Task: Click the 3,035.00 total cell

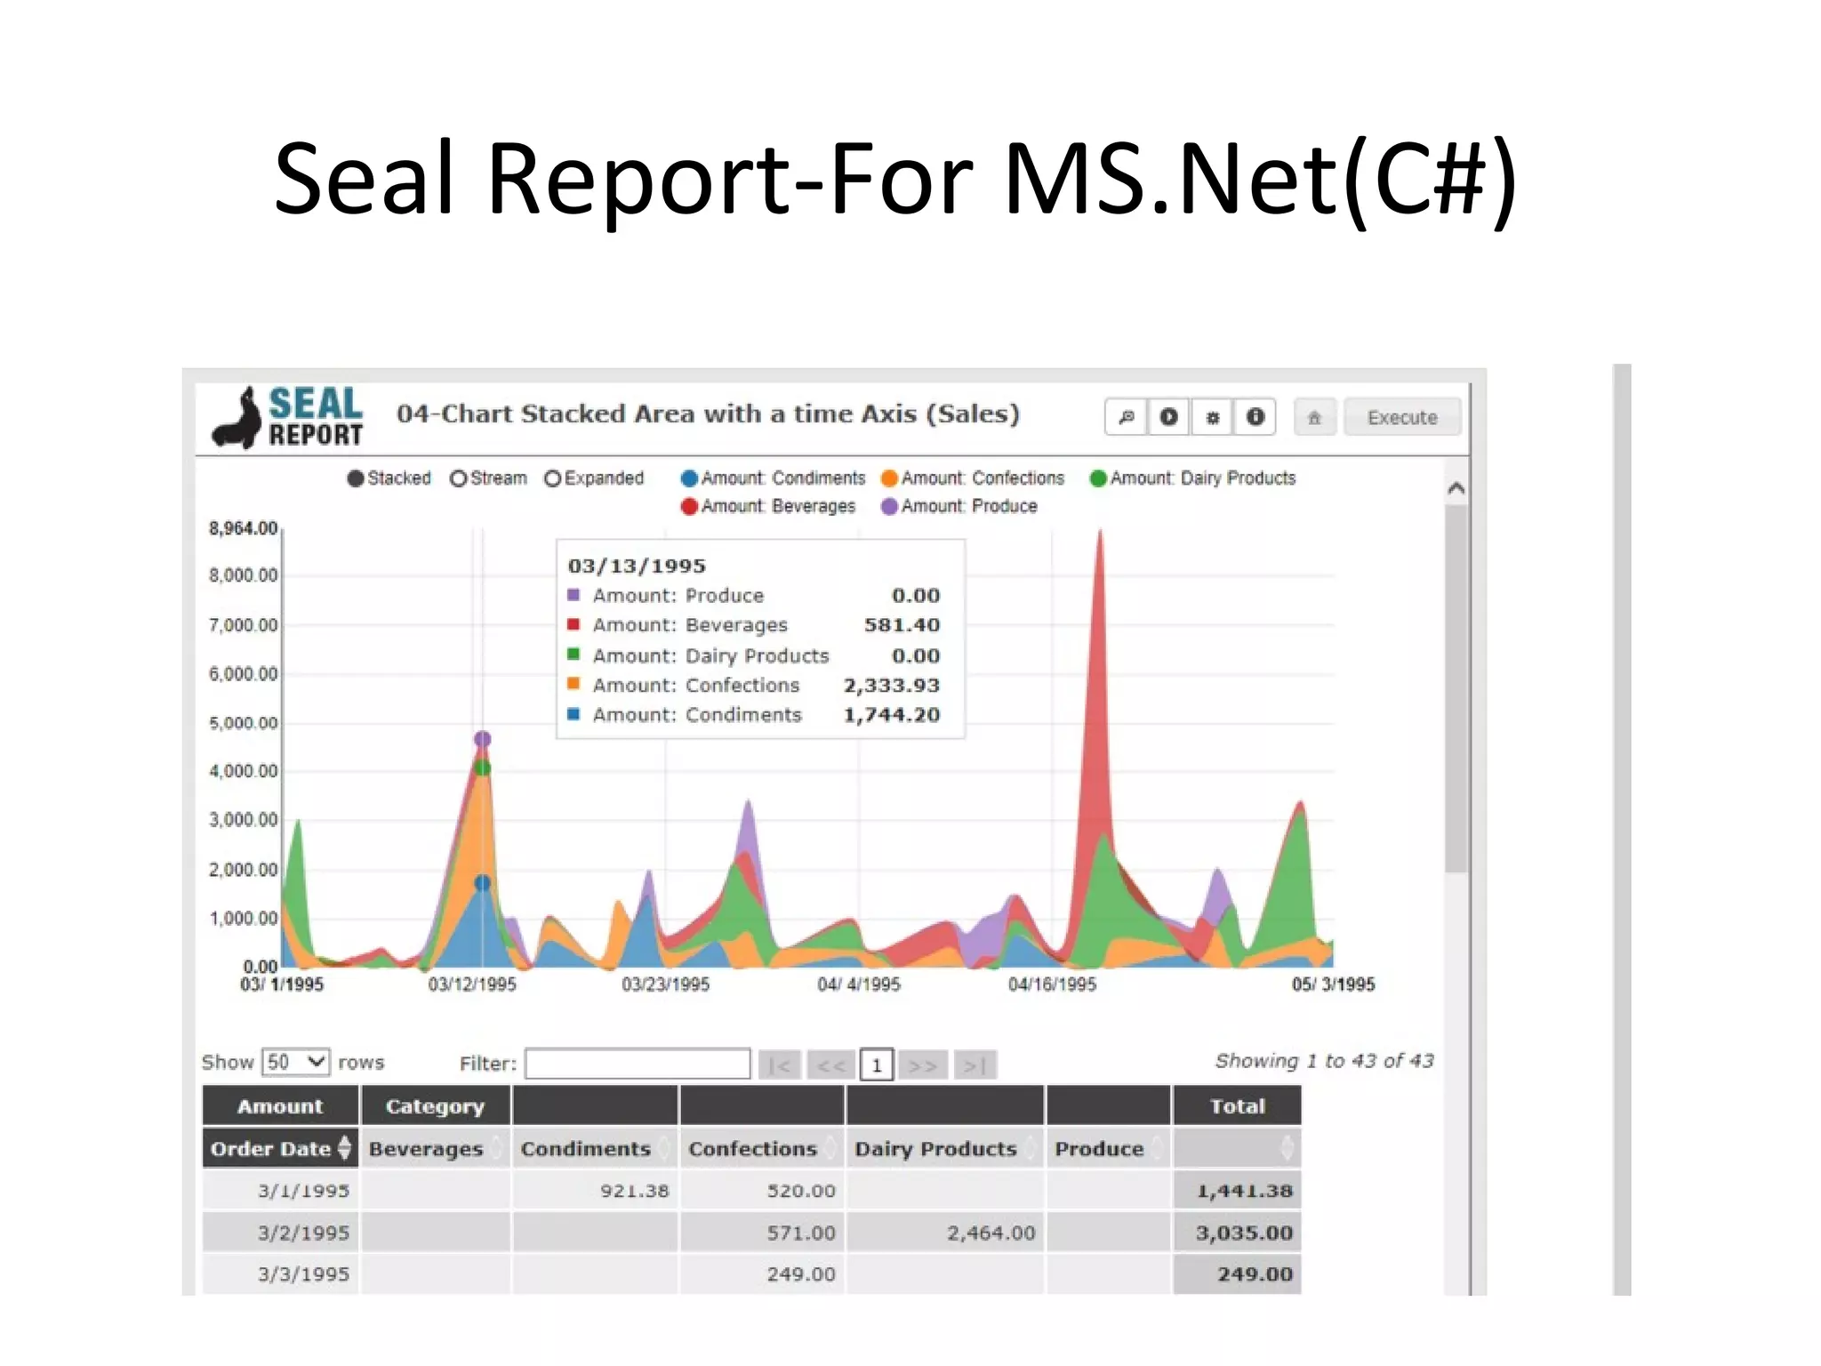Action: point(1237,1233)
